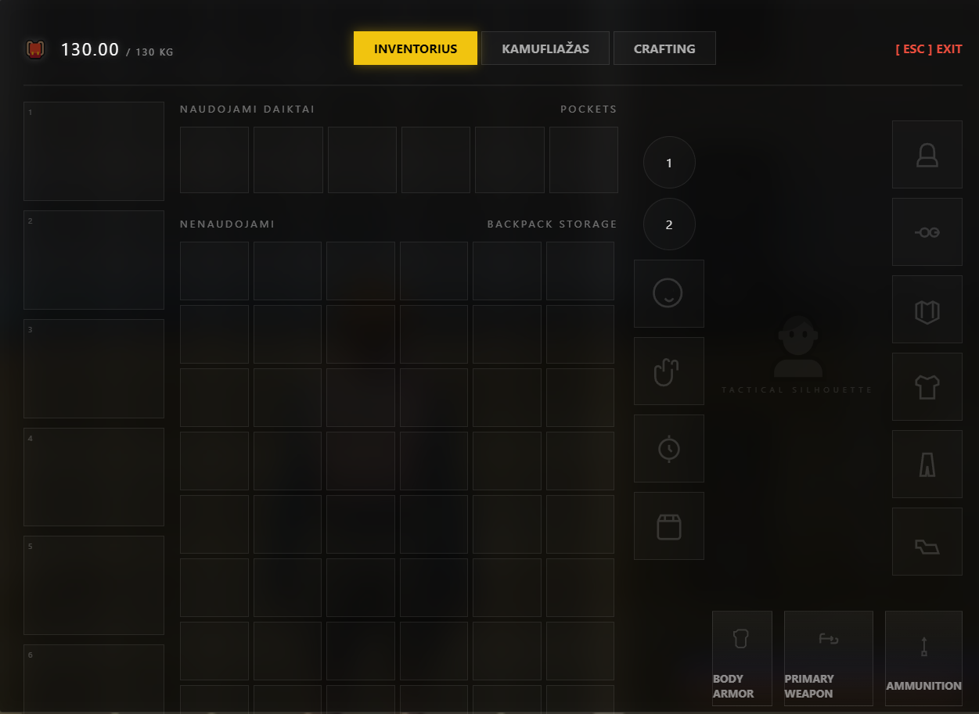
Task: Exit the inventory via ESC EXIT
Action: click(929, 49)
